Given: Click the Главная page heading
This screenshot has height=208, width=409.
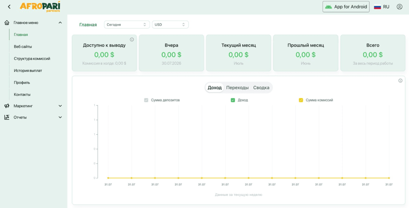Looking at the screenshot, I should [88, 25].
